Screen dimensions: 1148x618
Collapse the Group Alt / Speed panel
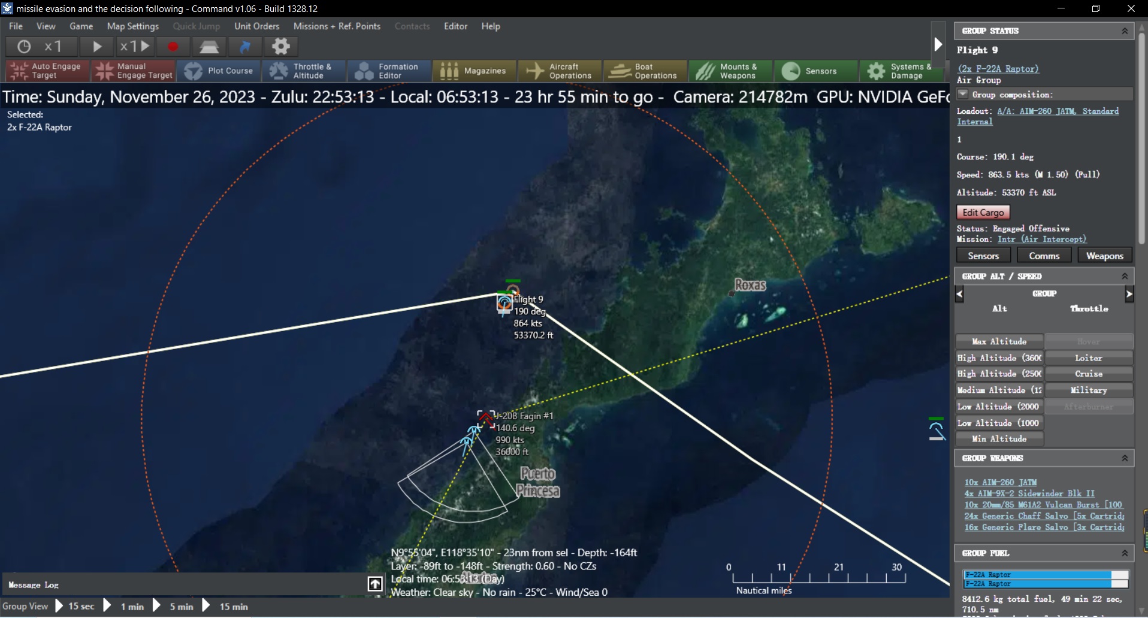tap(1125, 276)
